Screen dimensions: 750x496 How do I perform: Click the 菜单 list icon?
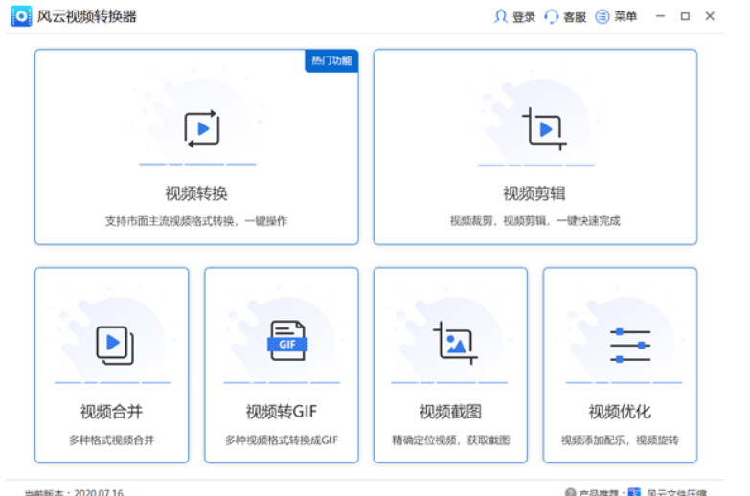click(x=602, y=16)
